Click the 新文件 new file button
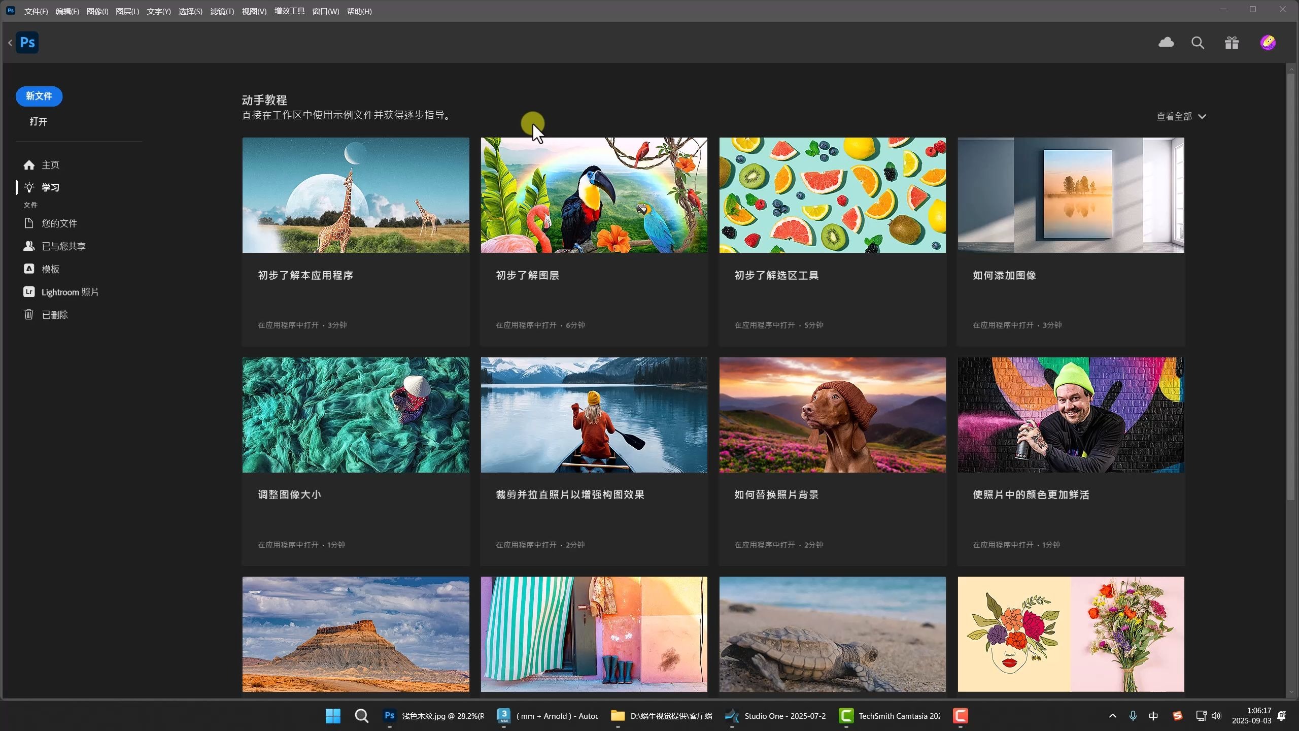Screen dimensions: 1299x731 click(39, 96)
